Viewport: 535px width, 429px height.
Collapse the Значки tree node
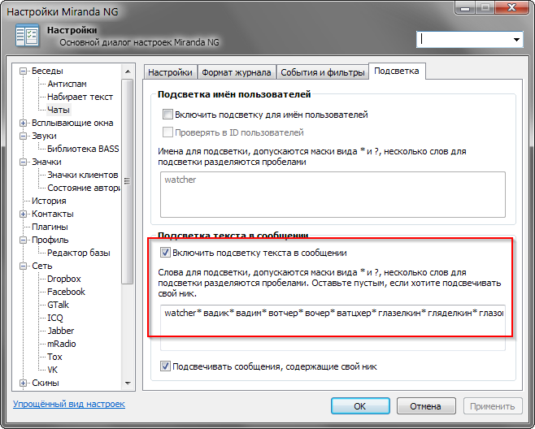click(24, 162)
